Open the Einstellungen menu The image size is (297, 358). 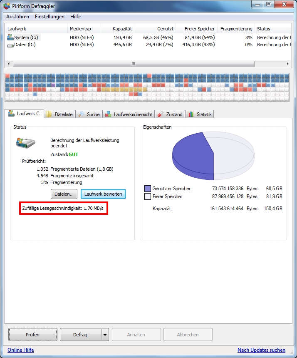click(49, 17)
